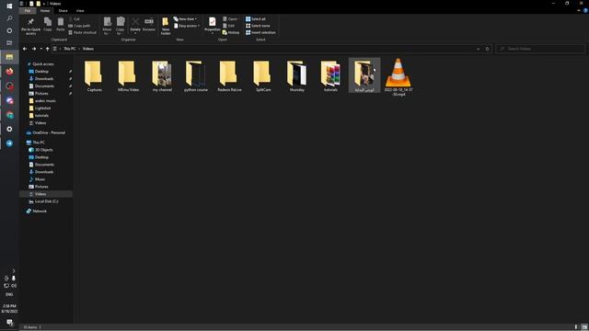Open the Copy to menu
Screen dimensions: 589x331
121,26
